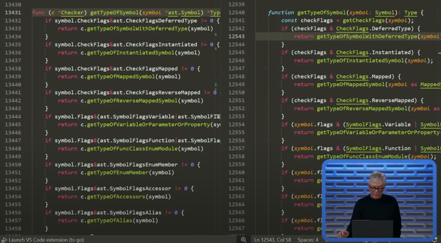441x243 pixels.
Task: Click 'getTypeOfReverseMappedSymbol' in right TypeScript editor
Action: (362, 109)
